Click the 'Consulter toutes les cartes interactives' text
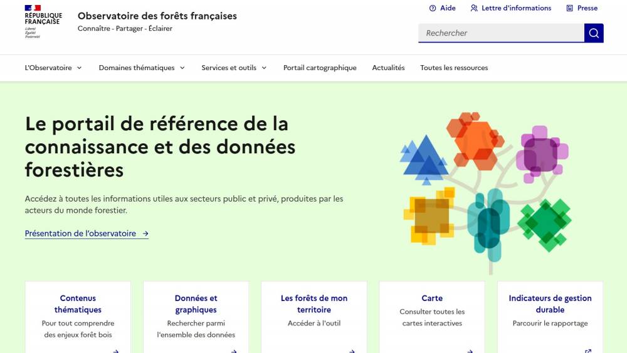Screen dimensions: 627x353 [432, 317]
